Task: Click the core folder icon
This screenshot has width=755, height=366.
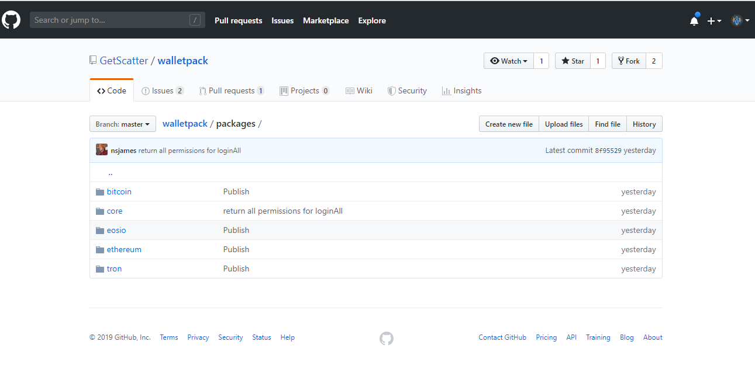Action: click(100, 211)
